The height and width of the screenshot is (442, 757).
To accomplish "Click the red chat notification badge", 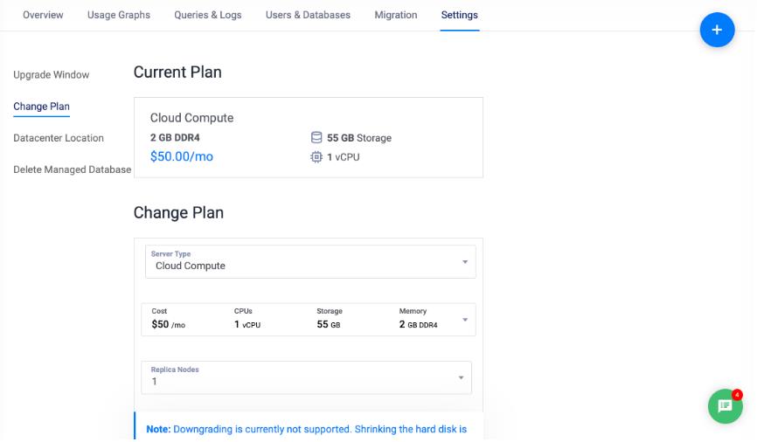I will point(737,394).
